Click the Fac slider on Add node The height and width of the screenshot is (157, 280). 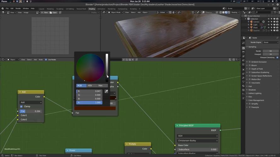(31, 111)
